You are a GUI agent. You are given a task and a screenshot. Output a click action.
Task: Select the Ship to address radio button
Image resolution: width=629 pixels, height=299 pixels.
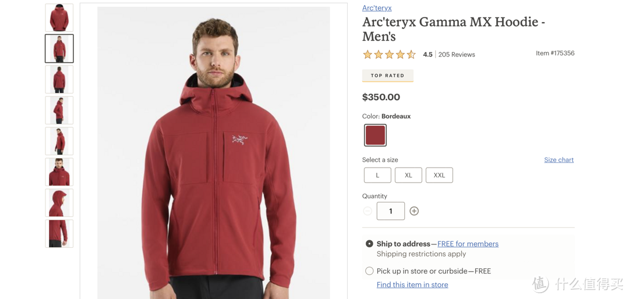pos(369,244)
